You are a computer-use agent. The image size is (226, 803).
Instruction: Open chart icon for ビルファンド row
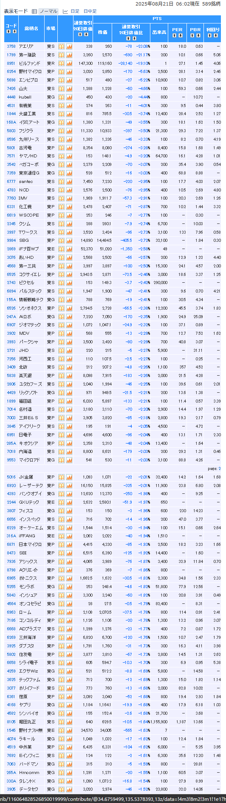tap(69, 63)
